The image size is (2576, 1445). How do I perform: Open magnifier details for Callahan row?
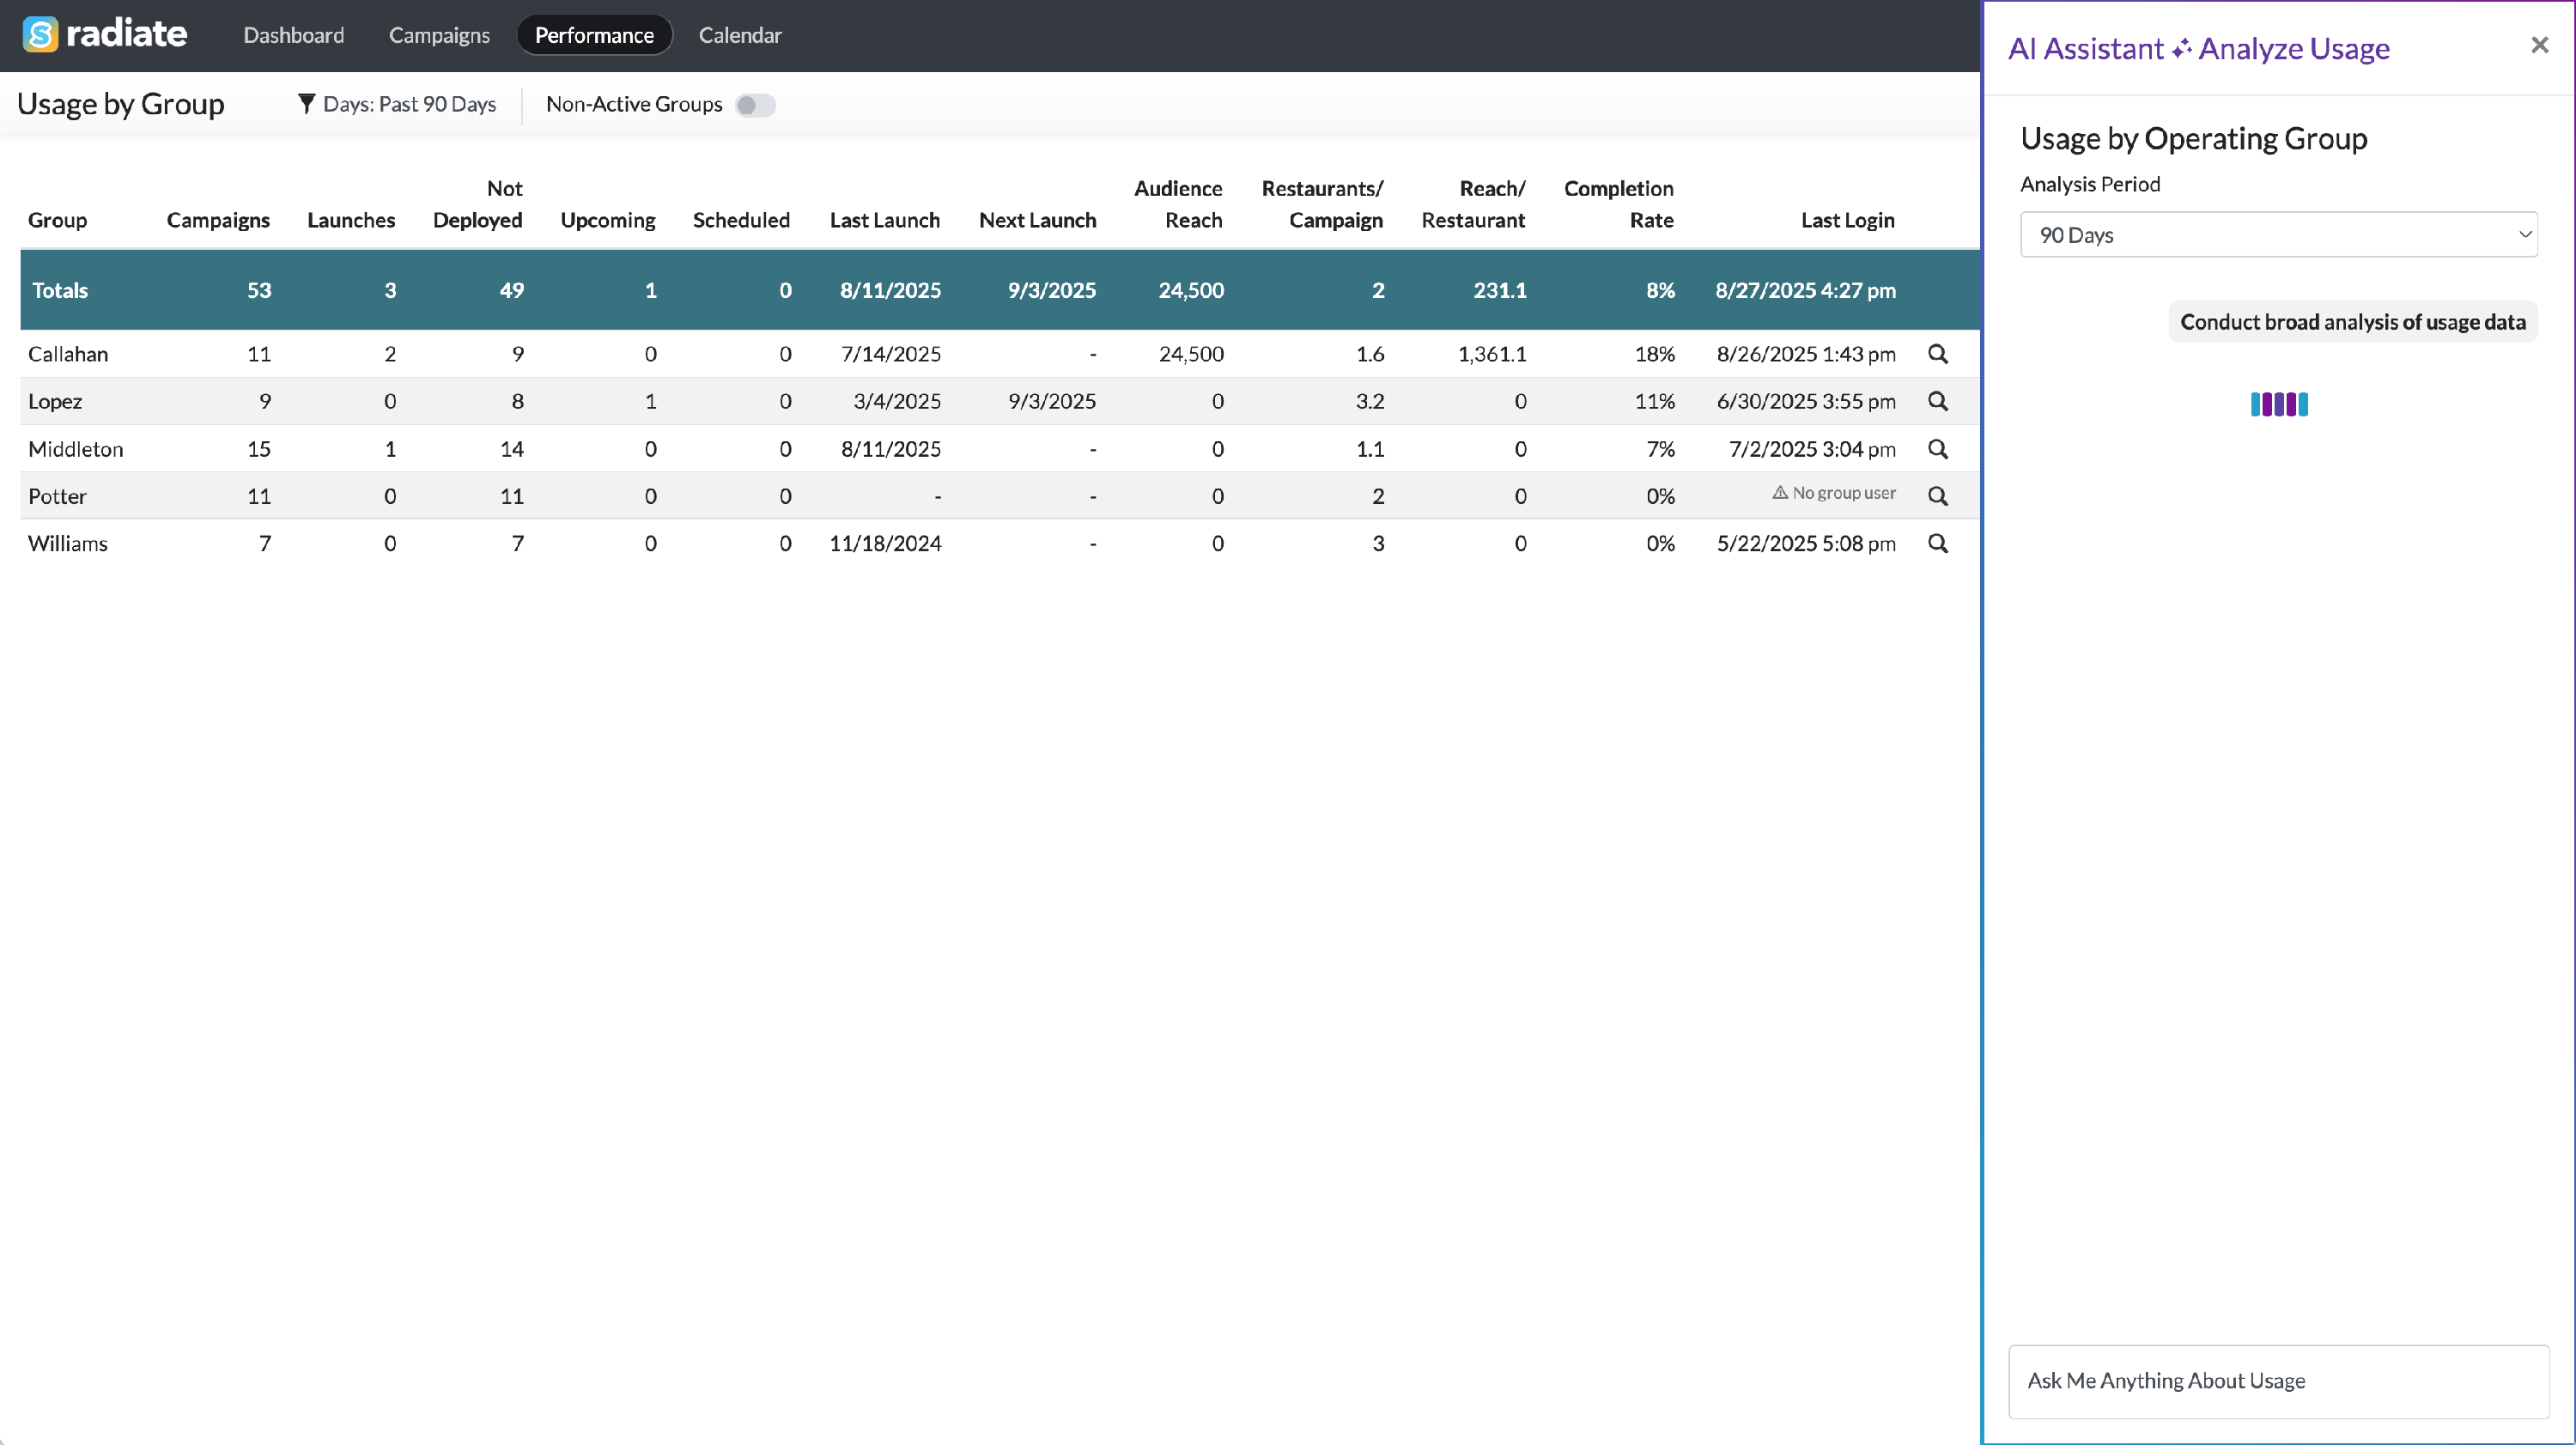(1937, 354)
